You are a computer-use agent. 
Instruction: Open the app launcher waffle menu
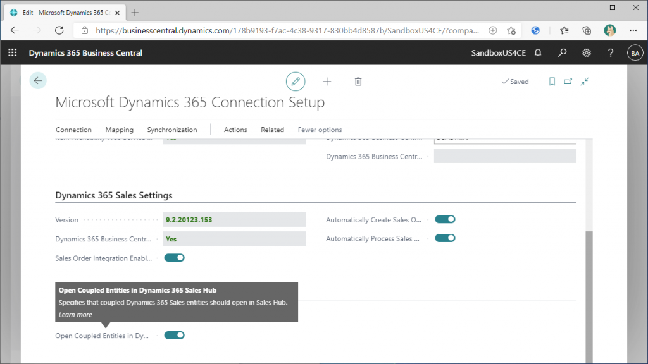coord(13,53)
